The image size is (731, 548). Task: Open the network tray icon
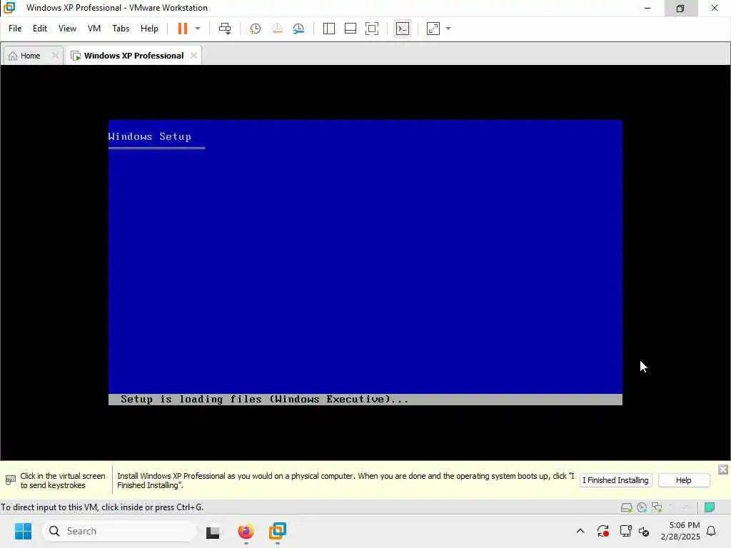625,531
